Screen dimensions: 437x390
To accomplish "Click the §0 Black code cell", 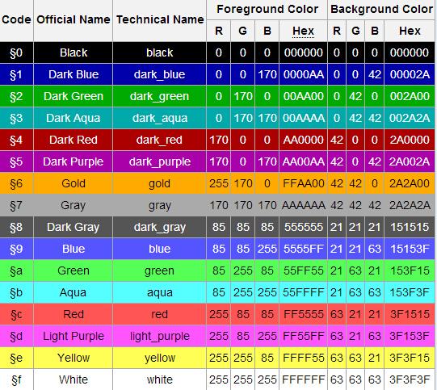I will coord(16,52).
